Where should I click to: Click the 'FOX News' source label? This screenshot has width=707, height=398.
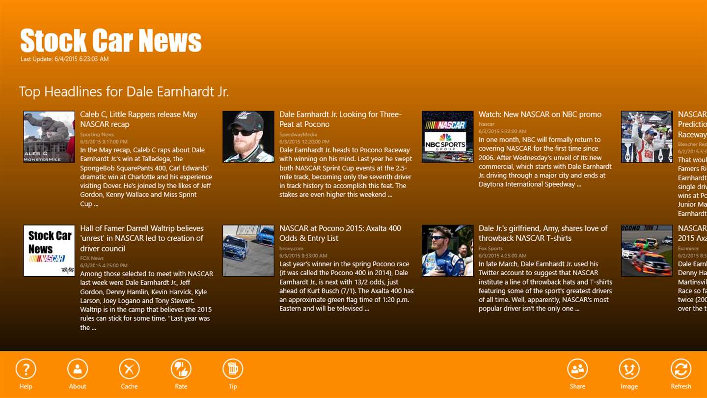point(92,258)
